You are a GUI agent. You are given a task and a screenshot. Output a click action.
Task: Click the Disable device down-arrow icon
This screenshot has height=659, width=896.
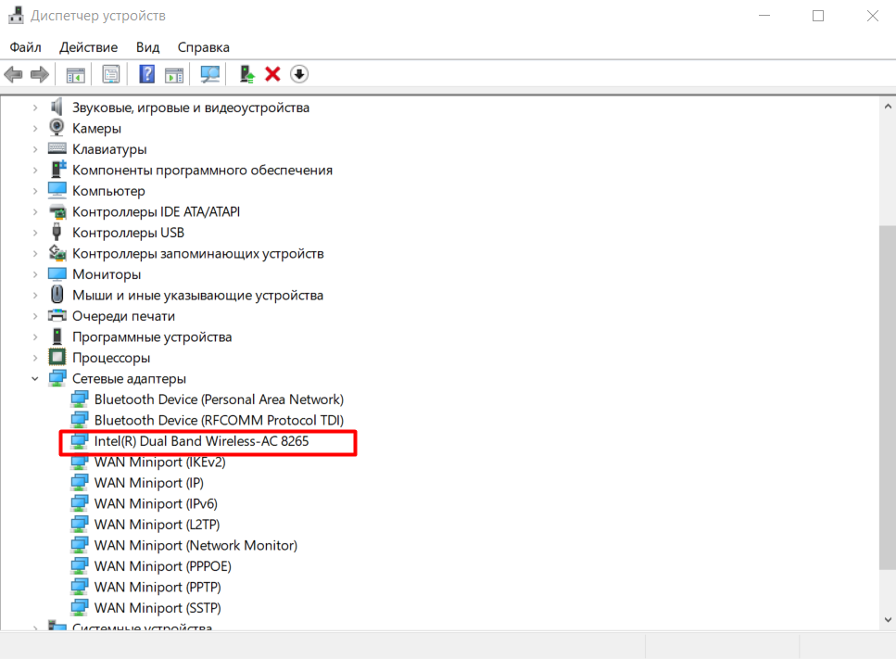coord(299,74)
